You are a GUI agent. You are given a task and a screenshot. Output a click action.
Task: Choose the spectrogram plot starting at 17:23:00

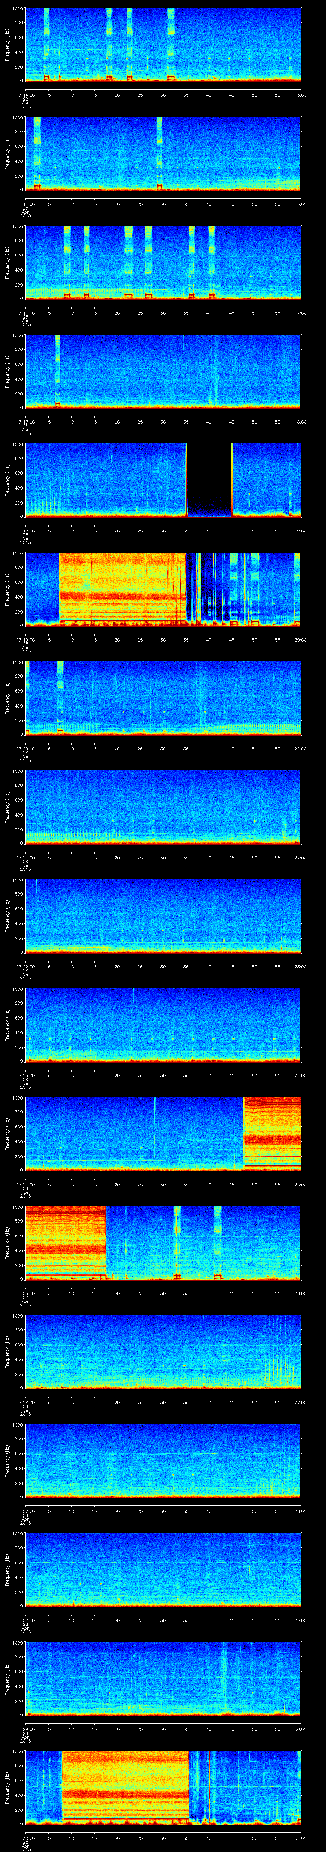[x=163, y=1025]
